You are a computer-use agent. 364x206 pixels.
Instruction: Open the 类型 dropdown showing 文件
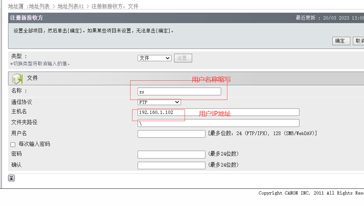click(x=154, y=58)
